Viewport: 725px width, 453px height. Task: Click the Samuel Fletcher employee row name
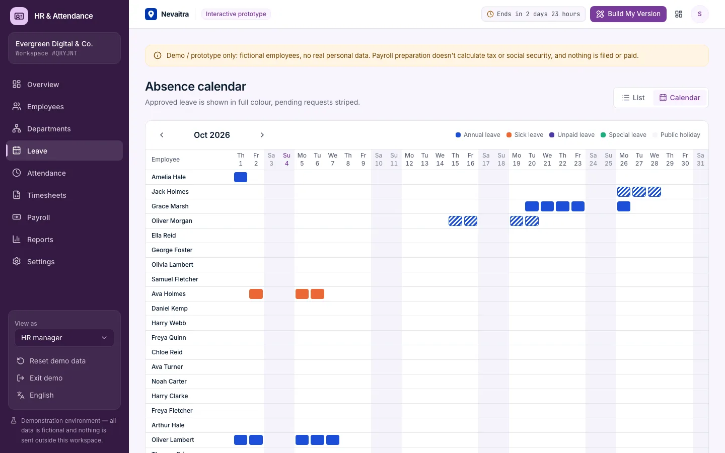tap(175, 279)
